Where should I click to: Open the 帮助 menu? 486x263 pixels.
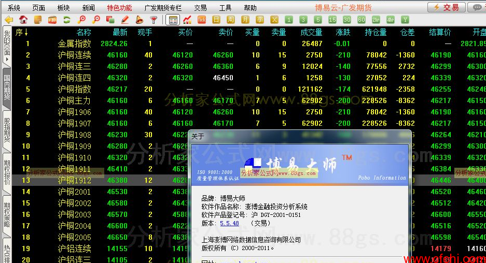click(x=250, y=8)
